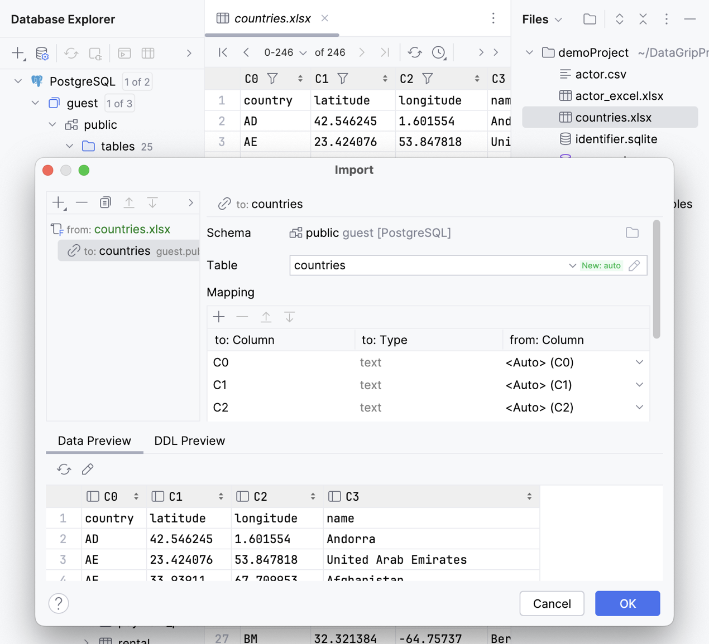Edit the table definition with the pencil icon
709x644 pixels.
tap(634, 265)
